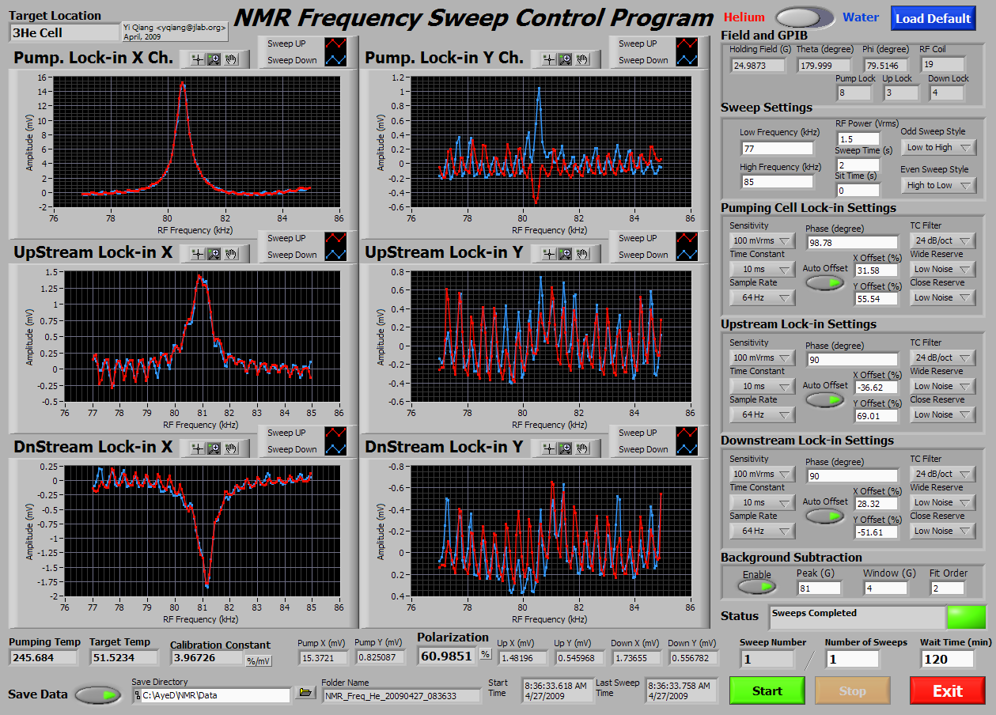Screen dimensions: 996x715
Task: Click the red Exit button
Action: pyautogui.click(x=948, y=690)
